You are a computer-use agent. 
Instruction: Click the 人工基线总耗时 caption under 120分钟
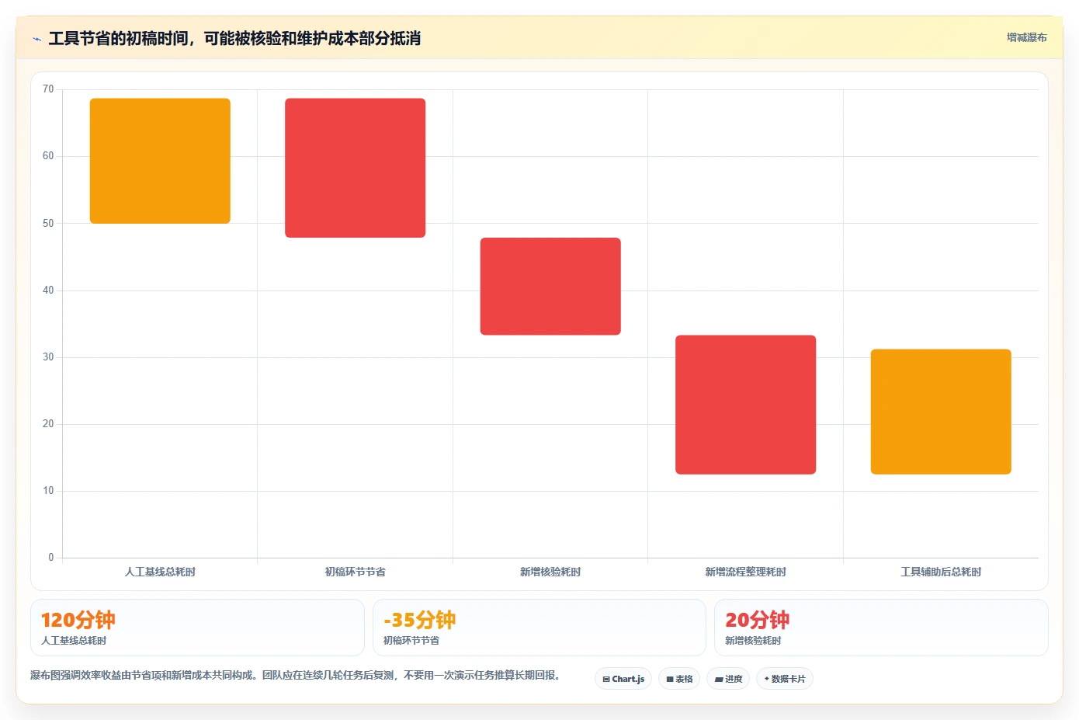click(x=74, y=641)
